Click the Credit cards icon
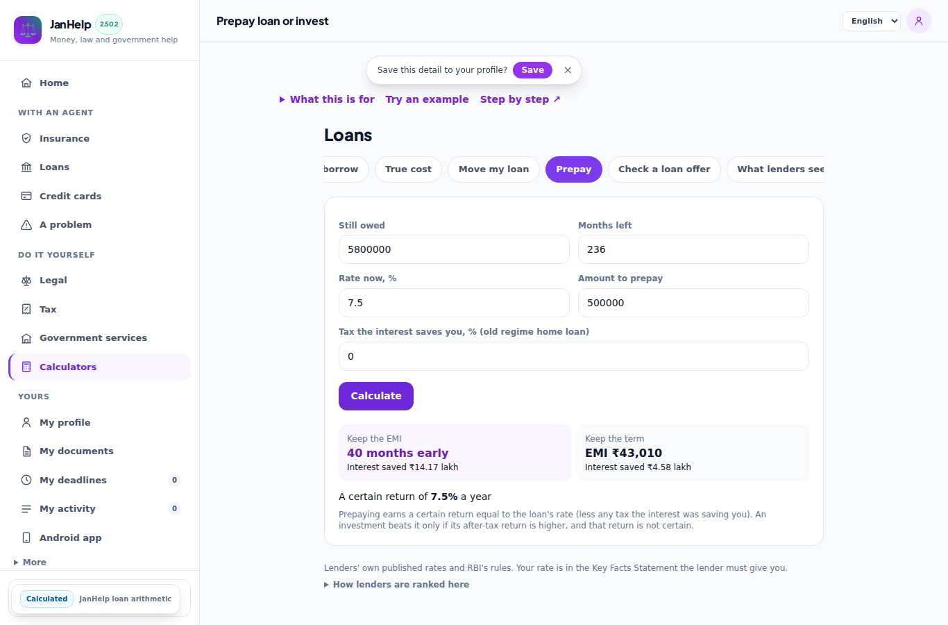948x625 pixels. (x=26, y=196)
